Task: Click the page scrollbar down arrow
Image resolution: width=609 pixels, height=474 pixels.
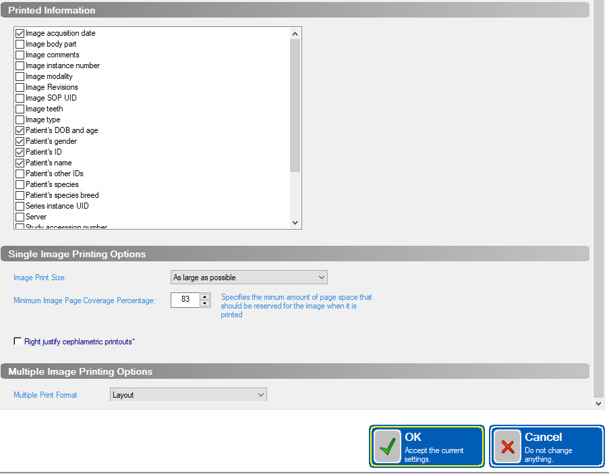Action: click(x=598, y=404)
